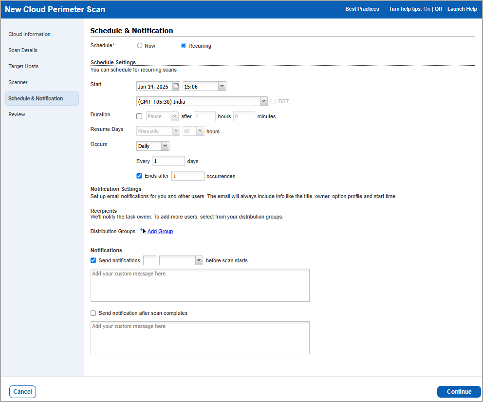Select the "Recurring" schedule option
This screenshot has height=402, width=483.
tap(183, 45)
